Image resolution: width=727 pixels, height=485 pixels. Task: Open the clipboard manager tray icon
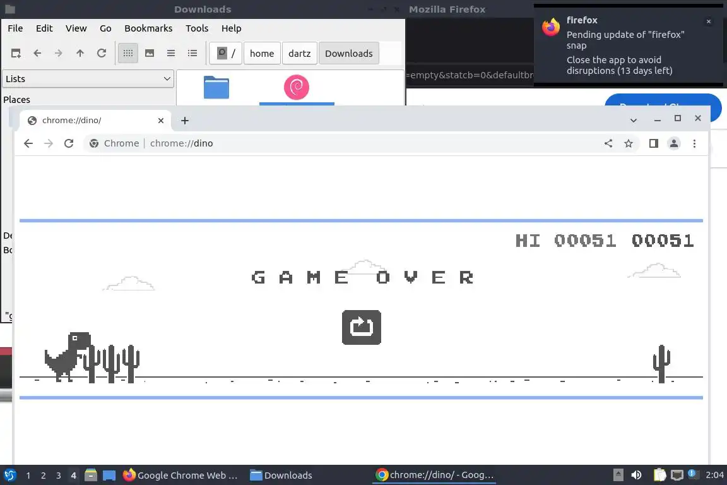coord(659,475)
